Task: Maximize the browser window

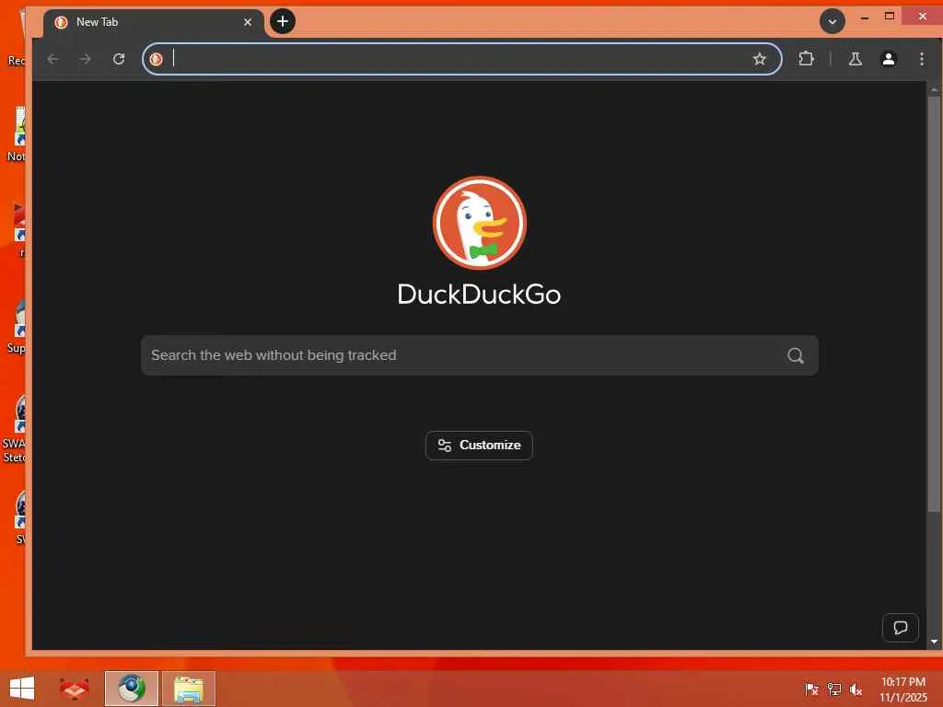Action: 889,17
